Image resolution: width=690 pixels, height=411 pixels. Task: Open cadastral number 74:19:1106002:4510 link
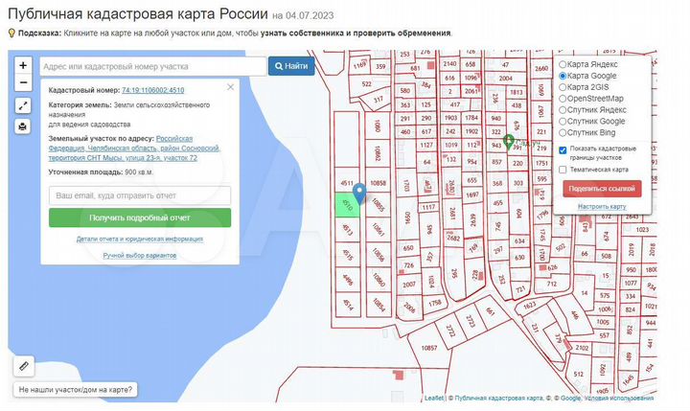(x=153, y=90)
